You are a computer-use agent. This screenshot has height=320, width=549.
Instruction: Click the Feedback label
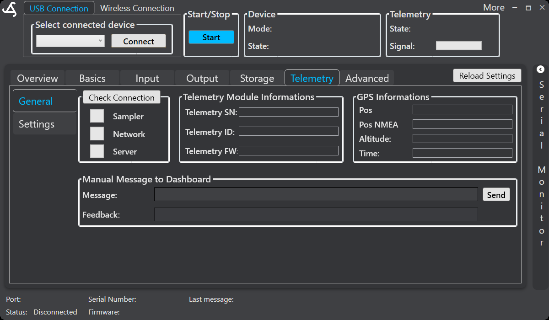(101, 214)
